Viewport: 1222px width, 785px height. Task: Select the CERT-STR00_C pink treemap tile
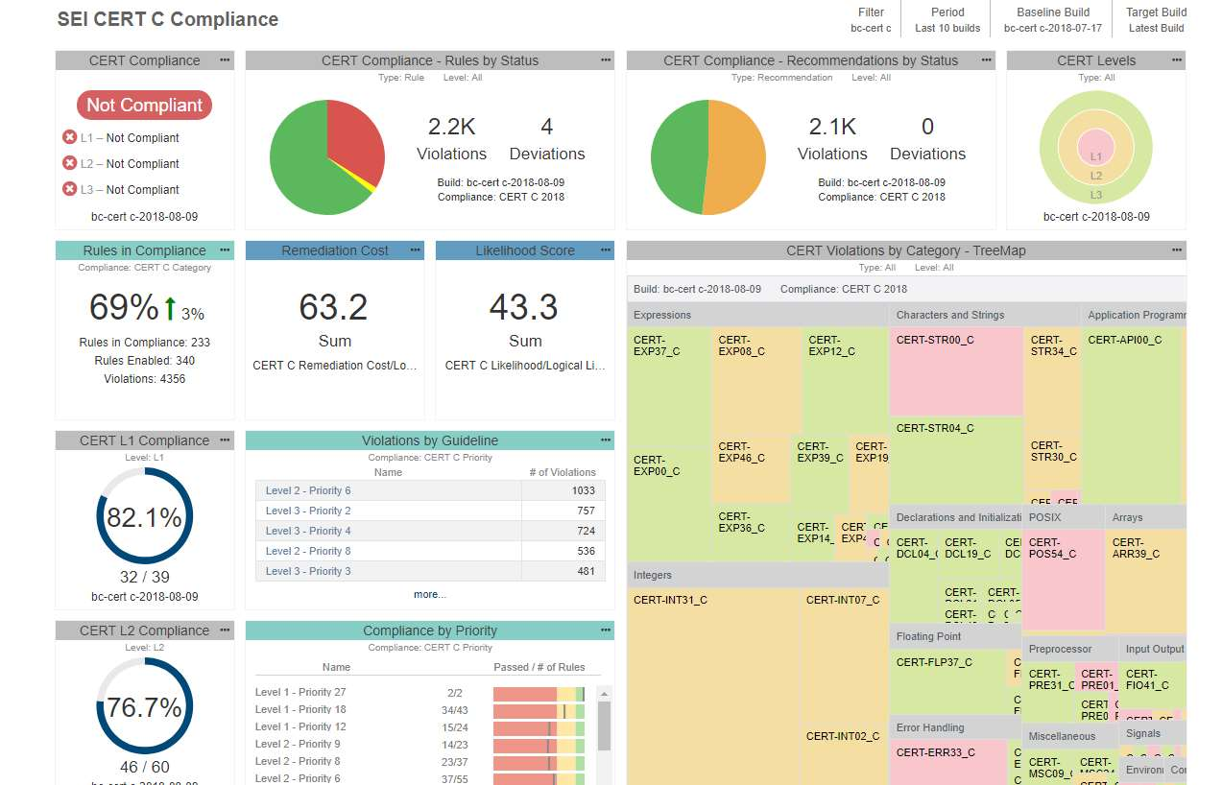956,370
